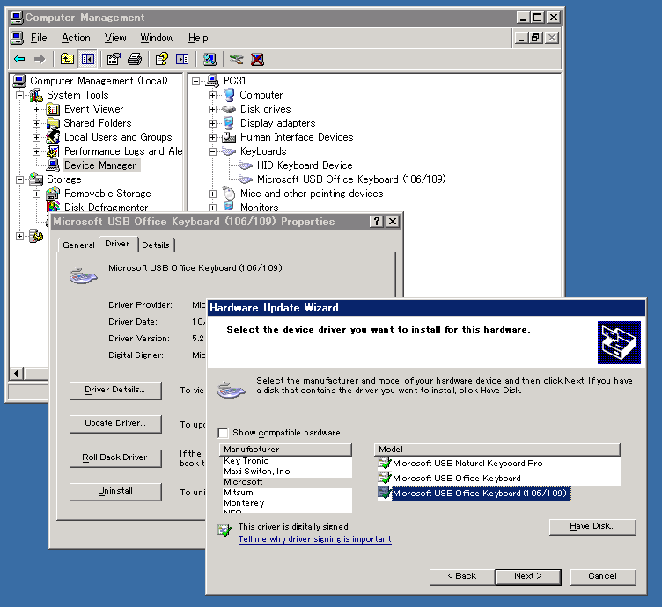The height and width of the screenshot is (607, 662).
Task: Open the Tell me why driver signing is important link
Action: [314, 539]
